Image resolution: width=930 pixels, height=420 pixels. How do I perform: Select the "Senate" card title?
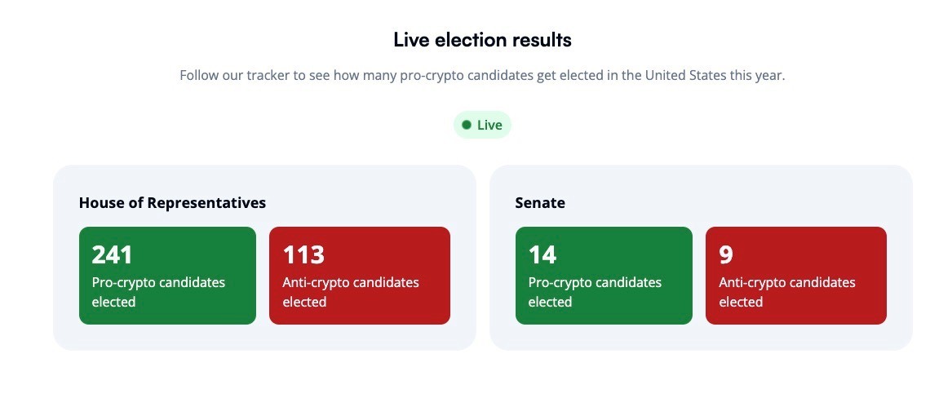(x=540, y=202)
